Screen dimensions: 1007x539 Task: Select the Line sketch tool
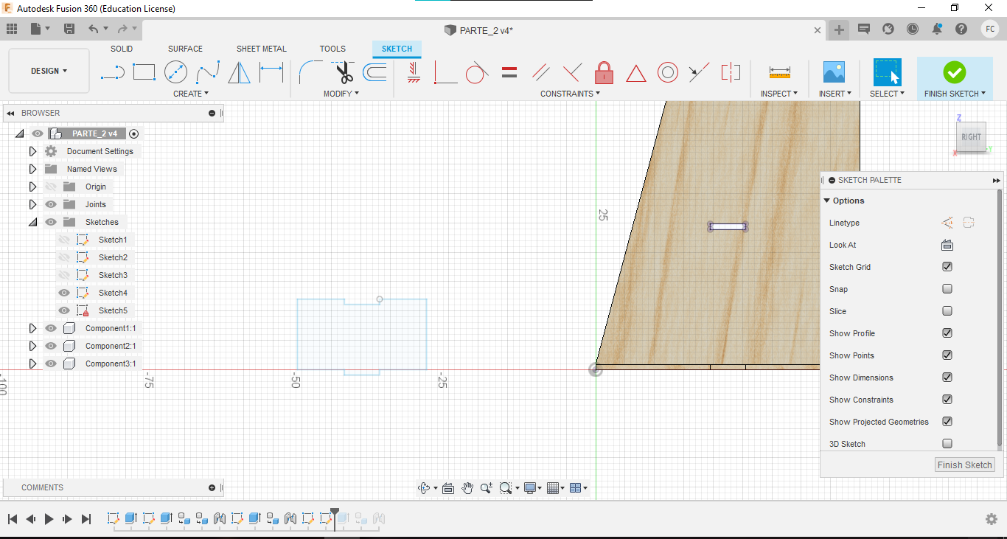[x=112, y=72]
